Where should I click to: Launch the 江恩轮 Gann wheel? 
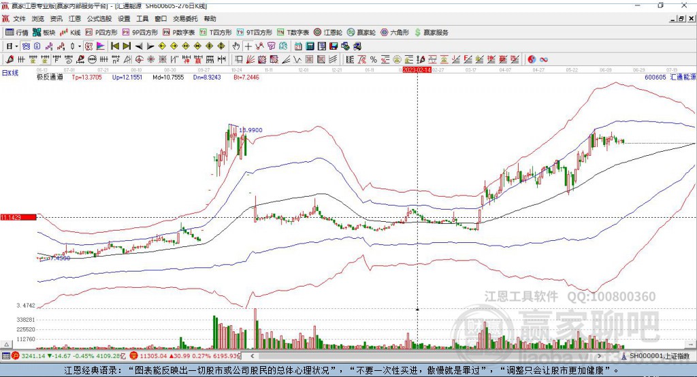[328, 33]
